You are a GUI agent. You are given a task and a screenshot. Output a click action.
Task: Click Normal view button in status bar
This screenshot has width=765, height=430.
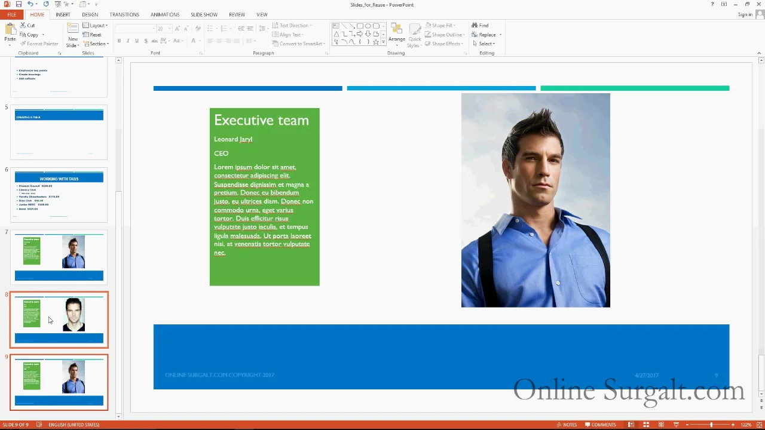click(631, 425)
